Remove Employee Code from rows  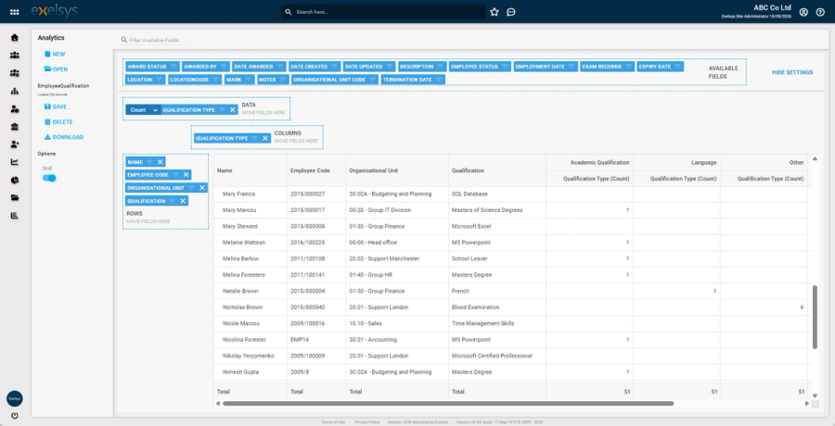[186, 174]
